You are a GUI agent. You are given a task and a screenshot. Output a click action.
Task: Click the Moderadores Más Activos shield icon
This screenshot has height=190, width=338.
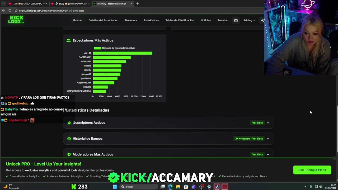coord(69,154)
